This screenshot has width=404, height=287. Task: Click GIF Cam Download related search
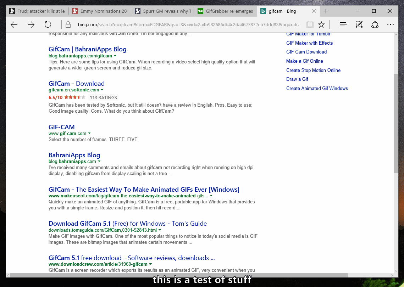click(x=306, y=52)
